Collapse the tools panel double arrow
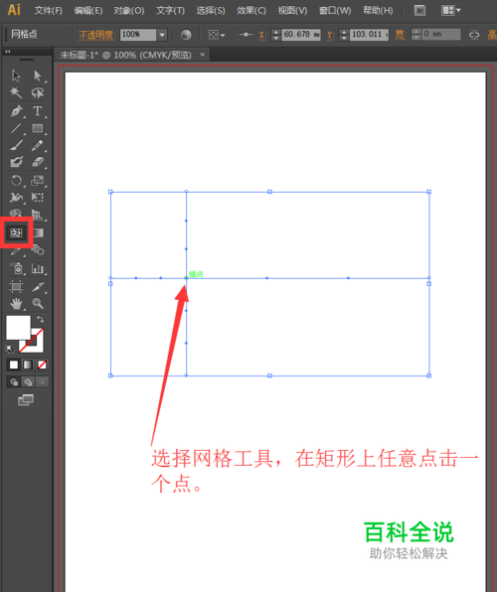The width and height of the screenshot is (497, 592). pyautogui.click(x=8, y=52)
